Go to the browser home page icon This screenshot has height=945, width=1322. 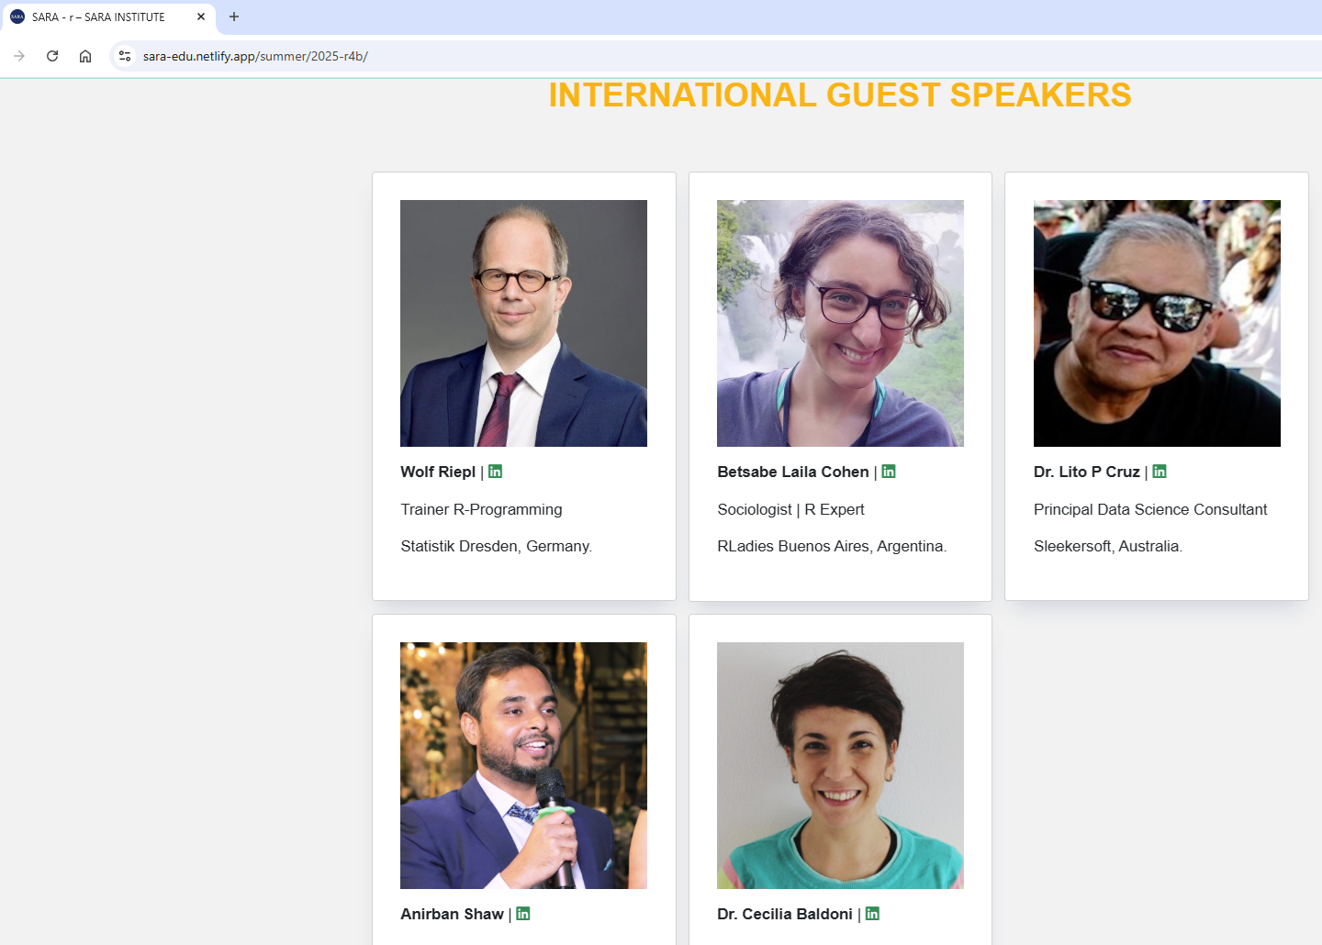click(x=85, y=56)
